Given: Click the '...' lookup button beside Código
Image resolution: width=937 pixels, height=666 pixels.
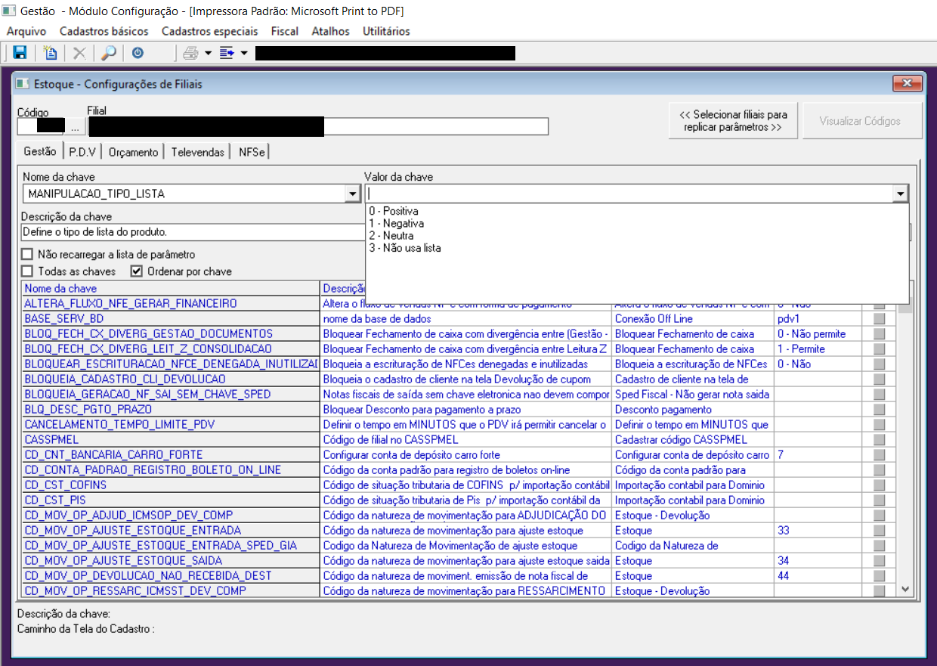Looking at the screenshot, I should 75,127.
